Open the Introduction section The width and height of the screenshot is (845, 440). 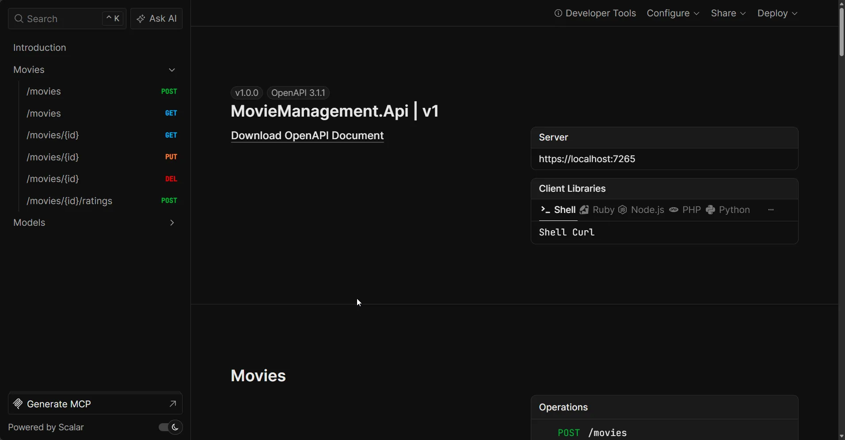40,48
